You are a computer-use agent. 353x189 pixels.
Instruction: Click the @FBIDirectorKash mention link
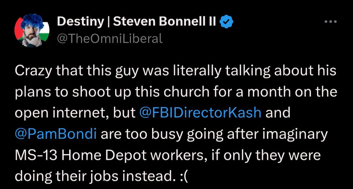click(201, 113)
